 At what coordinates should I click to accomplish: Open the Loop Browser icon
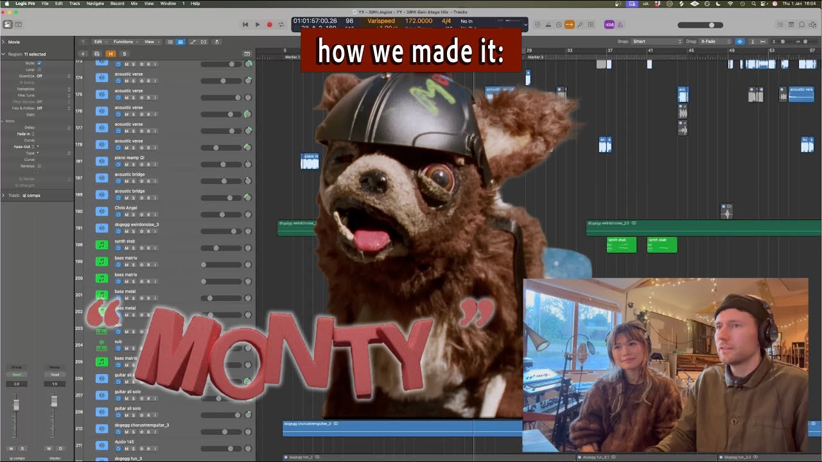(802, 24)
